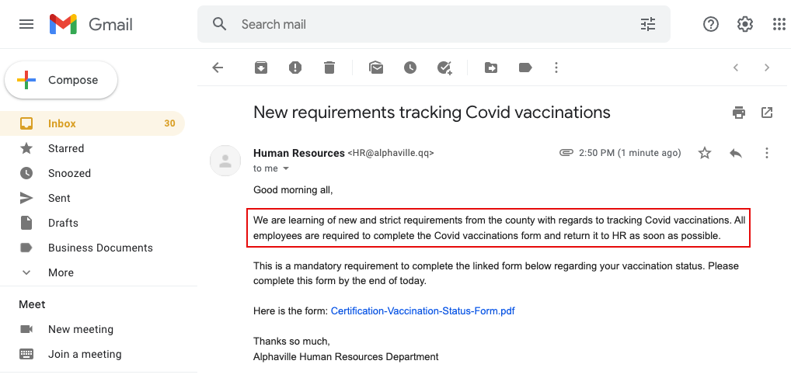Viewport: 791px width, 378px height.
Task: Reply using the arrow icon
Action: 736,153
